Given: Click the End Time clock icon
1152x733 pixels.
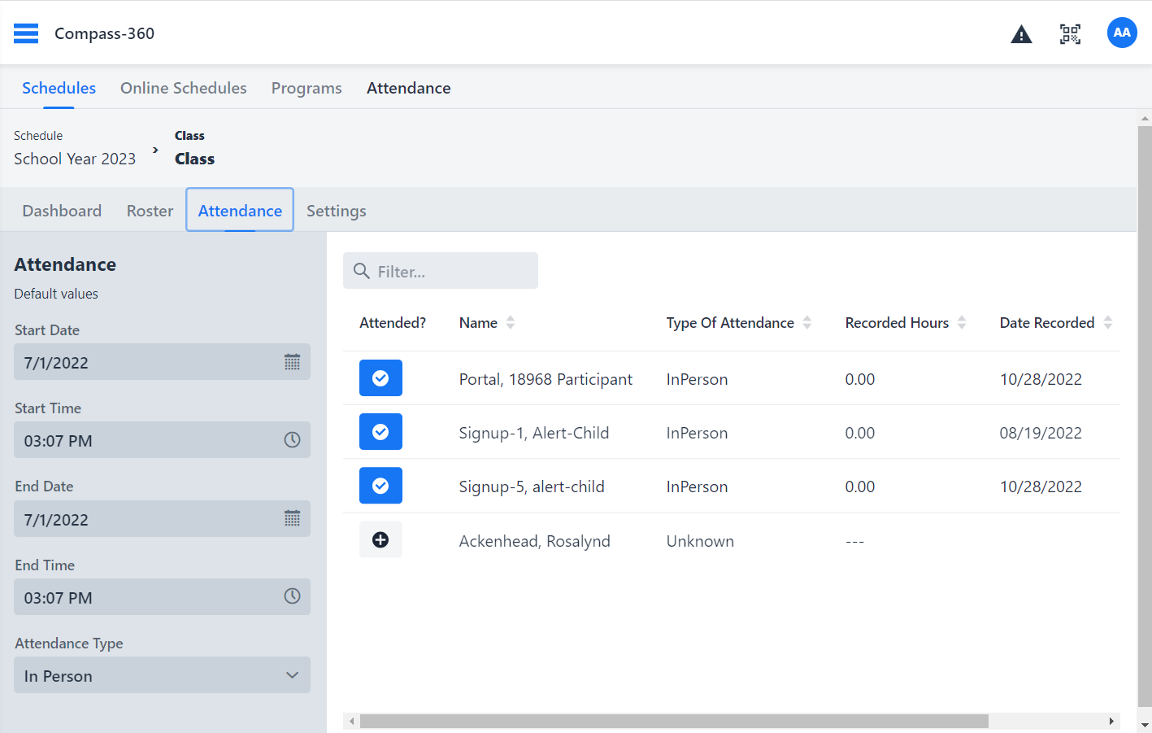Looking at the screenshot, I should coord(292,596).
